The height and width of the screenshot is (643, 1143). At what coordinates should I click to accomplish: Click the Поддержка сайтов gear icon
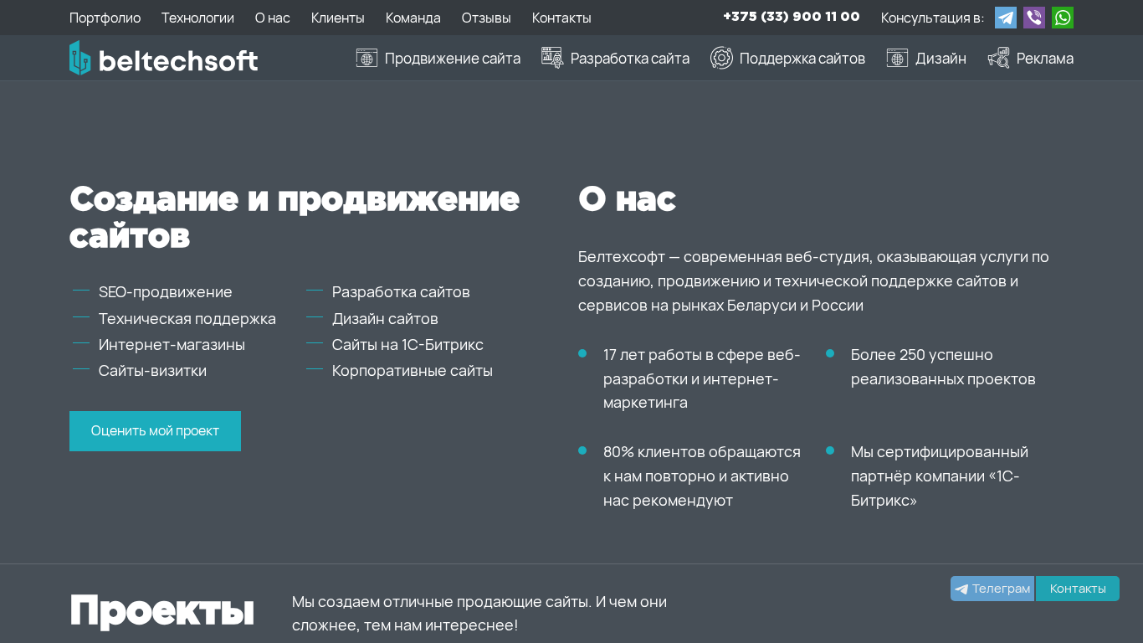tap(721, 58)
